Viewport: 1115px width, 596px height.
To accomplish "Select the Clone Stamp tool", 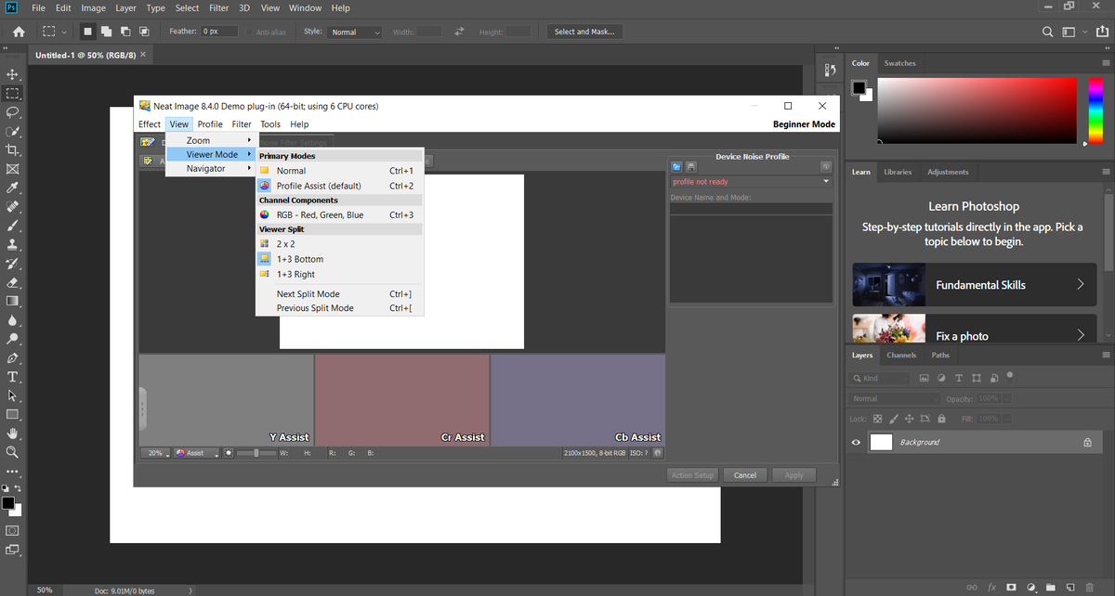I will (x=13, y=245).
